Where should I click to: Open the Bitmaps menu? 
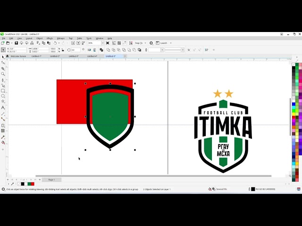(x=61, y=39)
